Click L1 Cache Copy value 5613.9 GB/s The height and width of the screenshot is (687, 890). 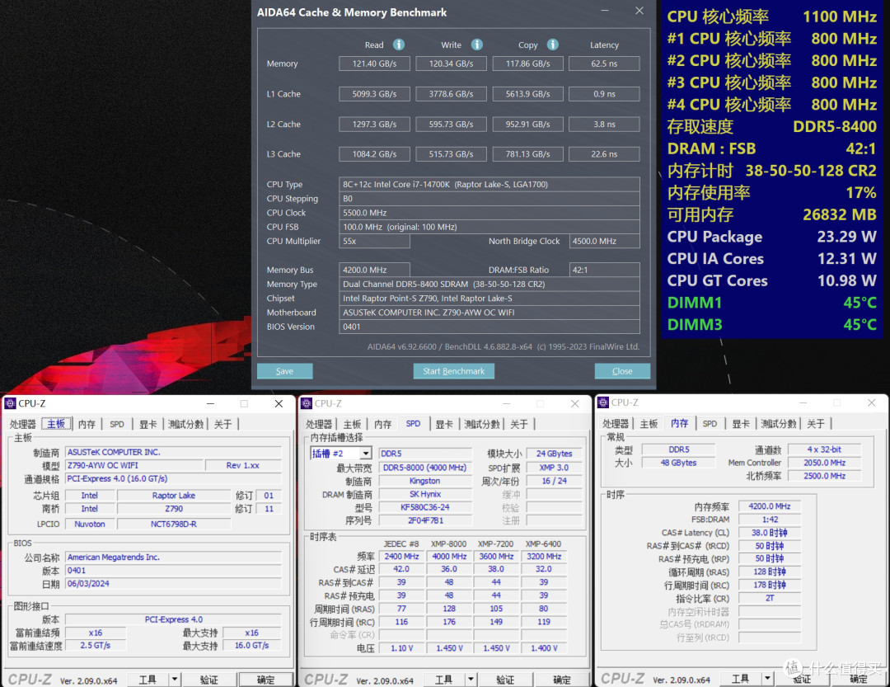[528, 94]
